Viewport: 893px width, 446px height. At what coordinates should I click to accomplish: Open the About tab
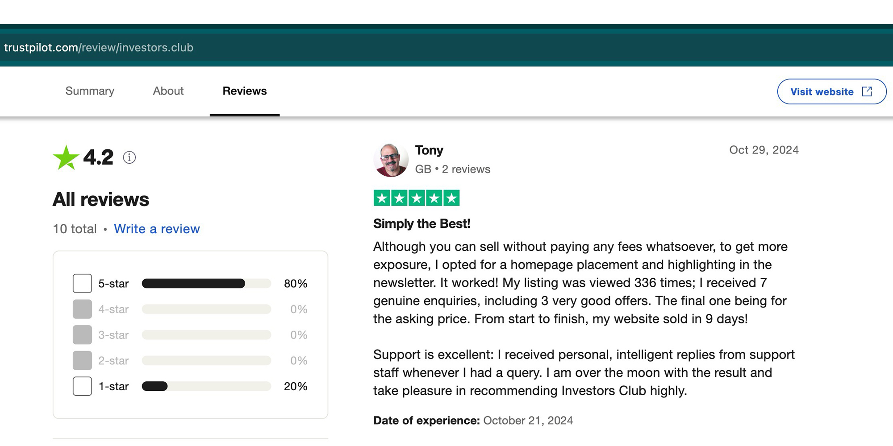tap(168, 91)
